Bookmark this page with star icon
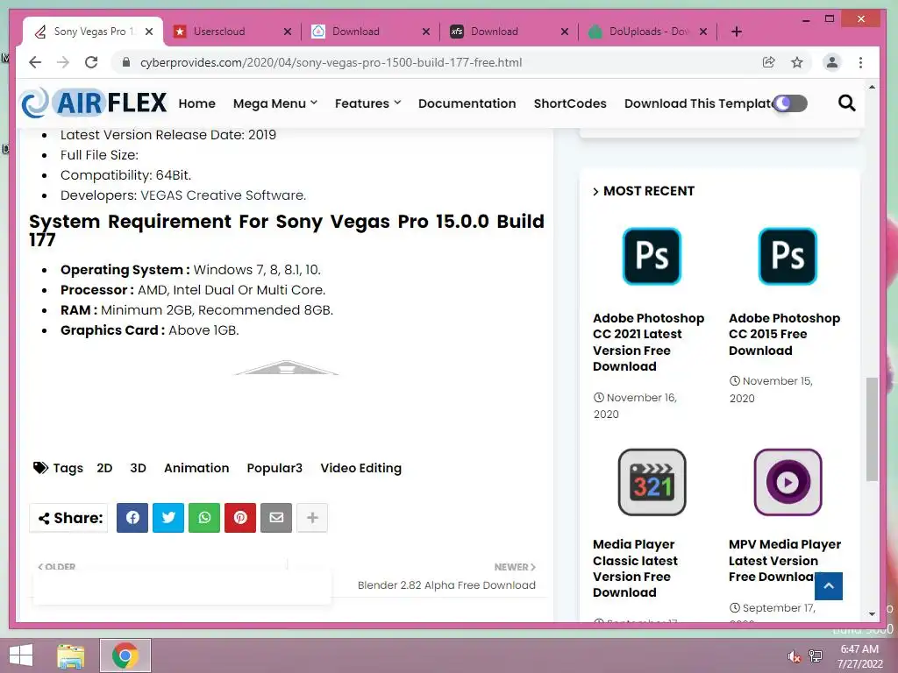 pyautogui.click(x=796, y=62)
